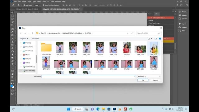Select the Zoom tool in toolbar
199x112 pixels.
(x=12, y=77)
